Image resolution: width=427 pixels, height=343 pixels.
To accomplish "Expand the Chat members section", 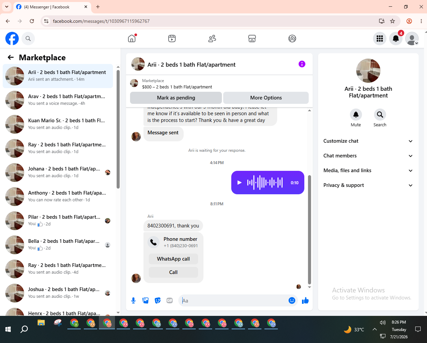I will click(368, 156).
